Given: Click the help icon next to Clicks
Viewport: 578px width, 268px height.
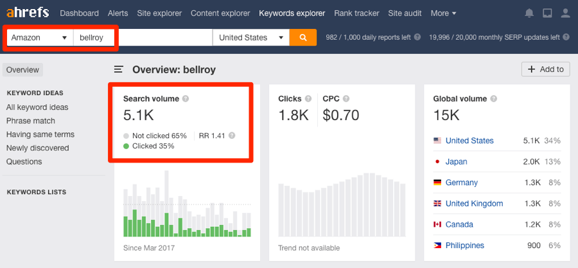Looking at the screenshot, I should 308,99.
